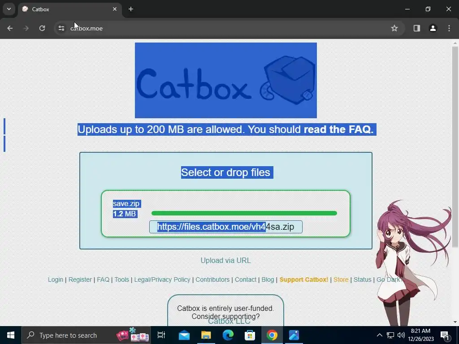Click 'Select or drop files' upload button

point(226,172)
